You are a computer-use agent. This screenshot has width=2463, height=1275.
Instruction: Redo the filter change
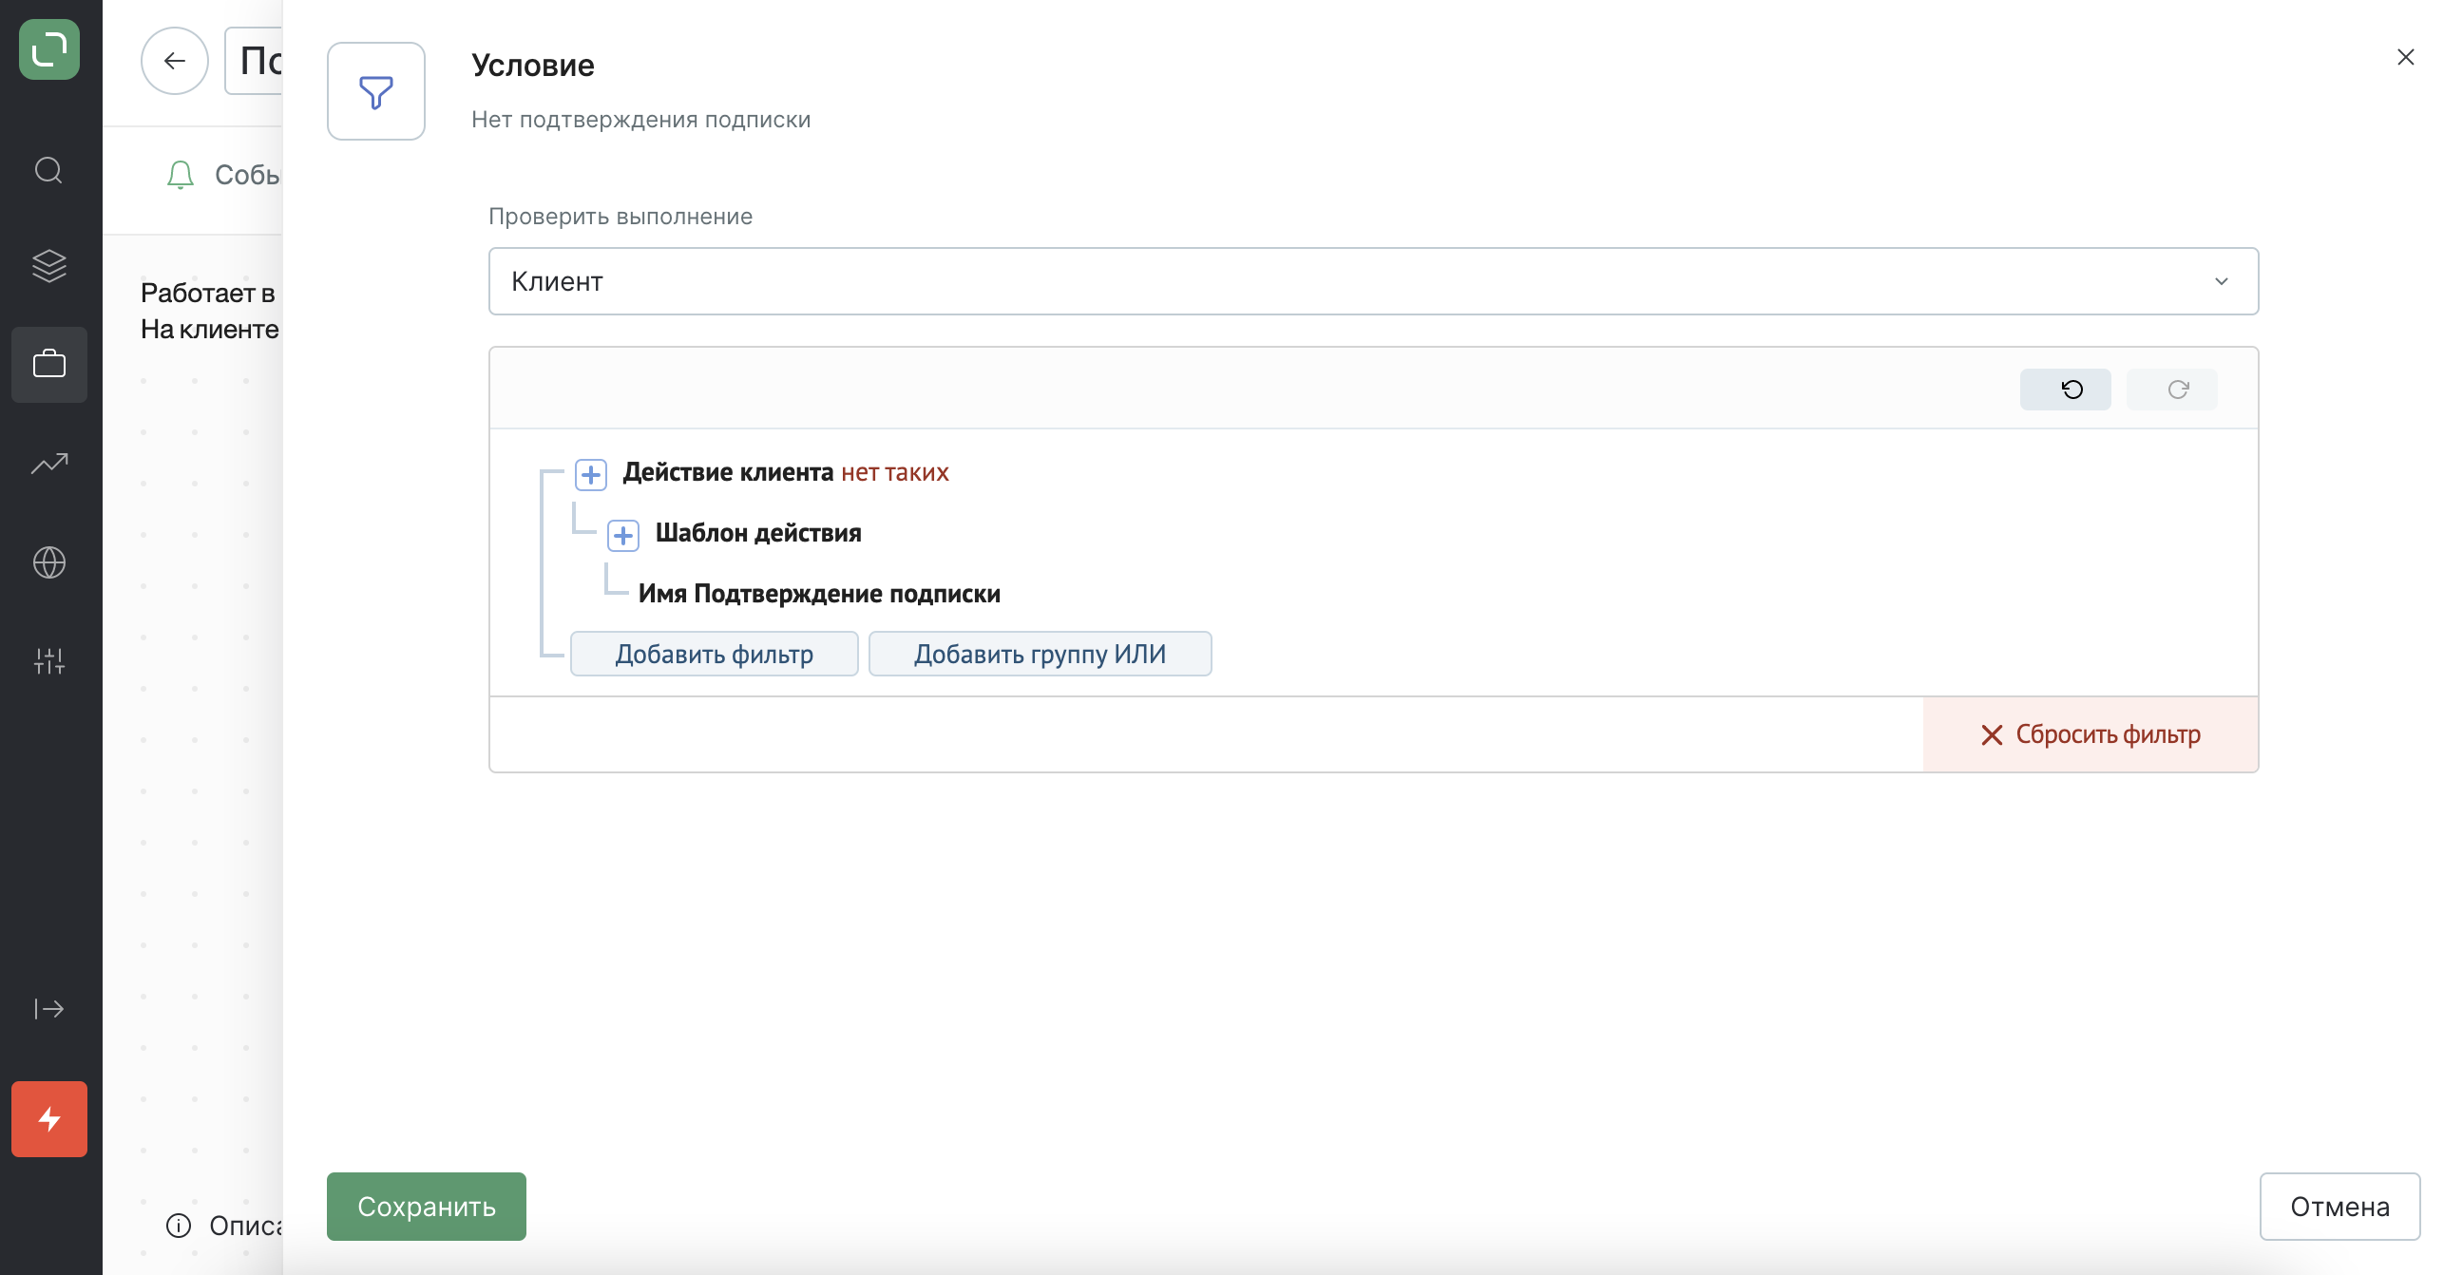coord(2171,389)
